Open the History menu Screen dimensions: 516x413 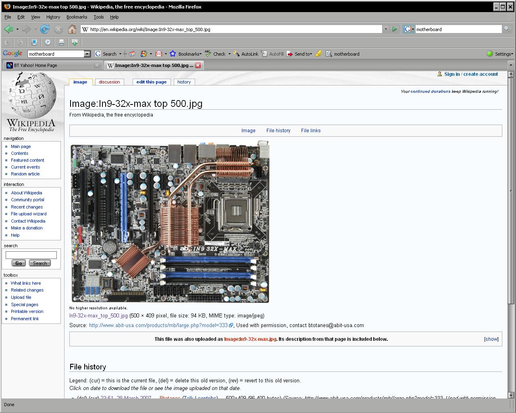[x=53, y=17]
